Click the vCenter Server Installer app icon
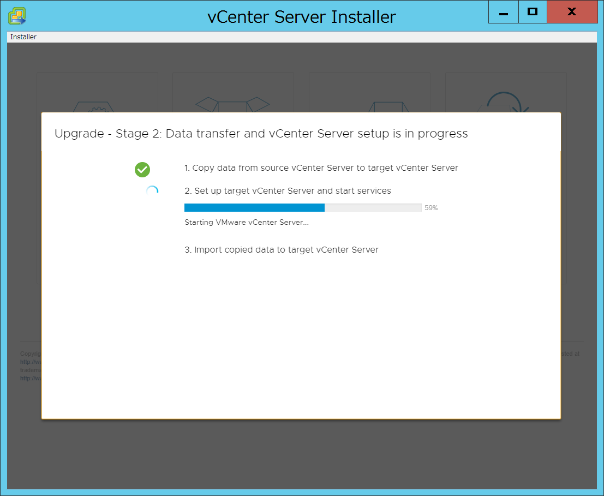 [x=17, y=16]
